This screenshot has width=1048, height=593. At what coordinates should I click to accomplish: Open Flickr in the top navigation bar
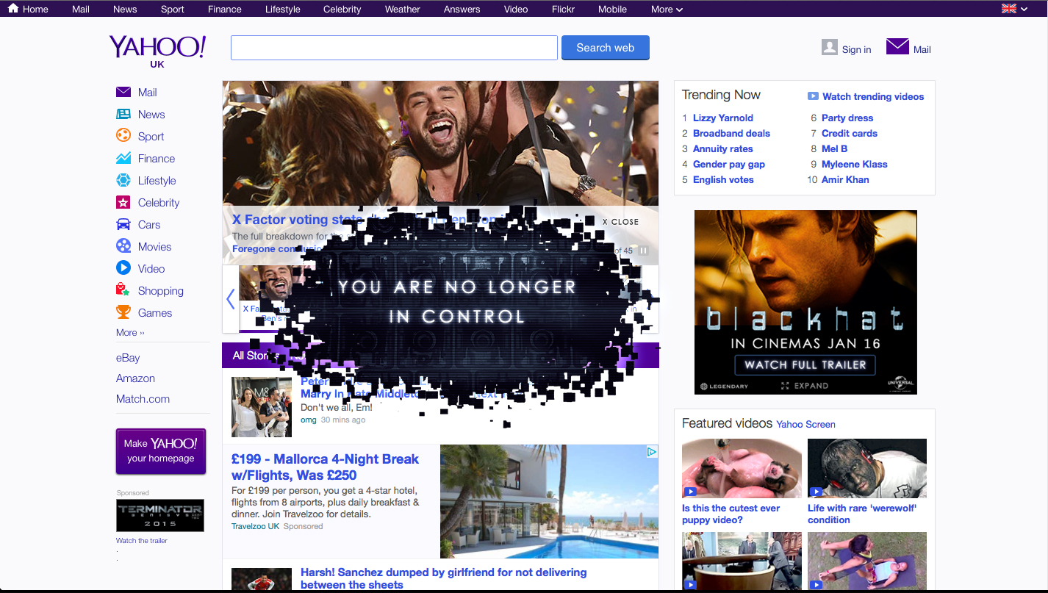tap(563, 9)
